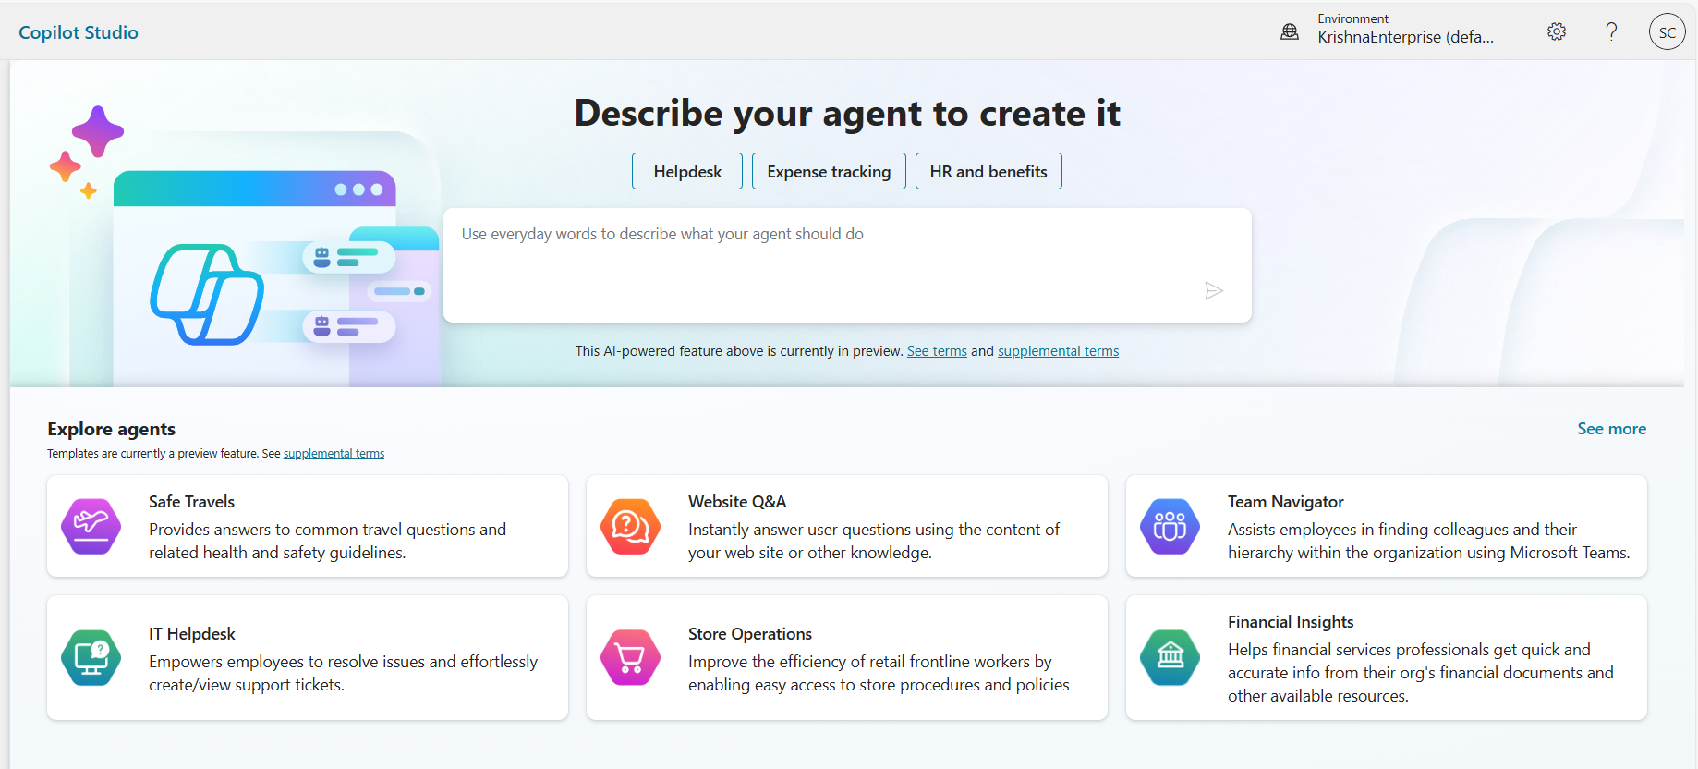This screenshot has width=1698, height=769.
Task: Click Safe Travels description about travel questions
Action: tap(328, 541)
